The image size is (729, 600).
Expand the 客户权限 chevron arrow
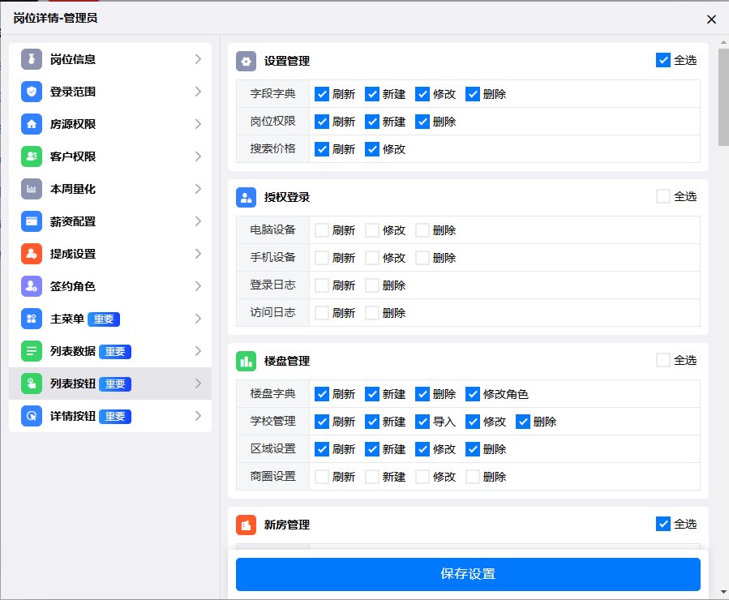(198, 156)
